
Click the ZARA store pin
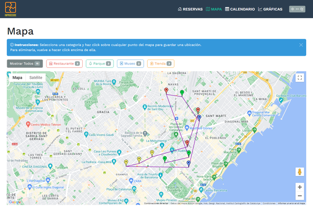pyautogui.click(x=131, y=181)
